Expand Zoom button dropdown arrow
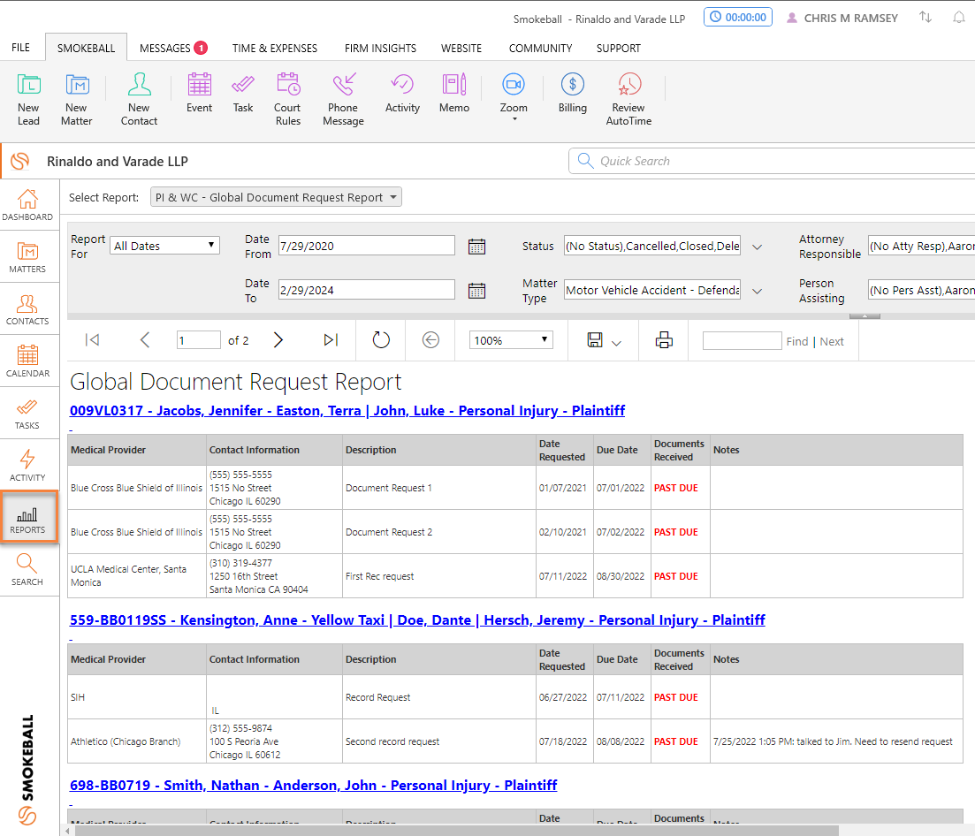 (x=514, y=119)
